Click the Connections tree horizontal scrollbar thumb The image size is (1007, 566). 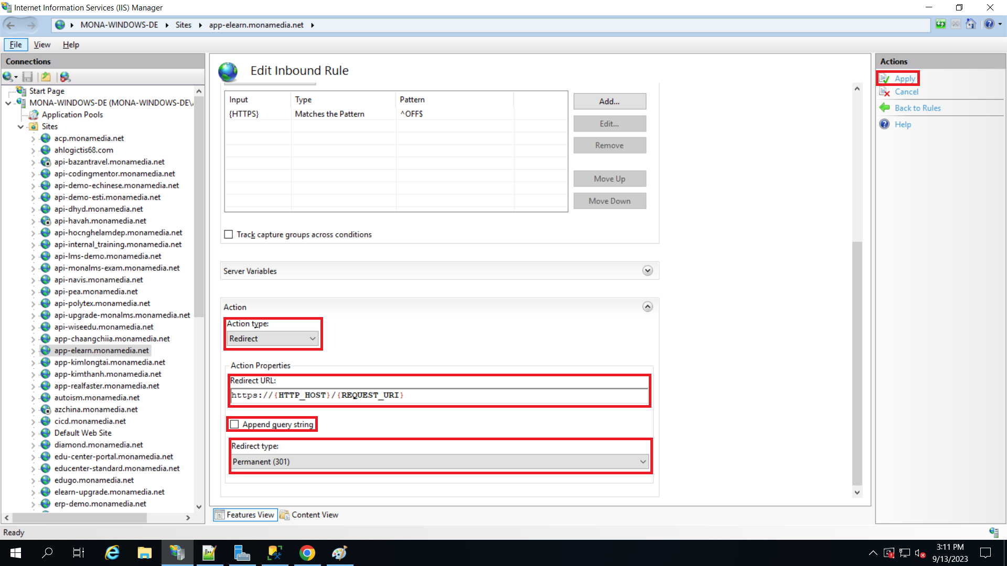80,517
